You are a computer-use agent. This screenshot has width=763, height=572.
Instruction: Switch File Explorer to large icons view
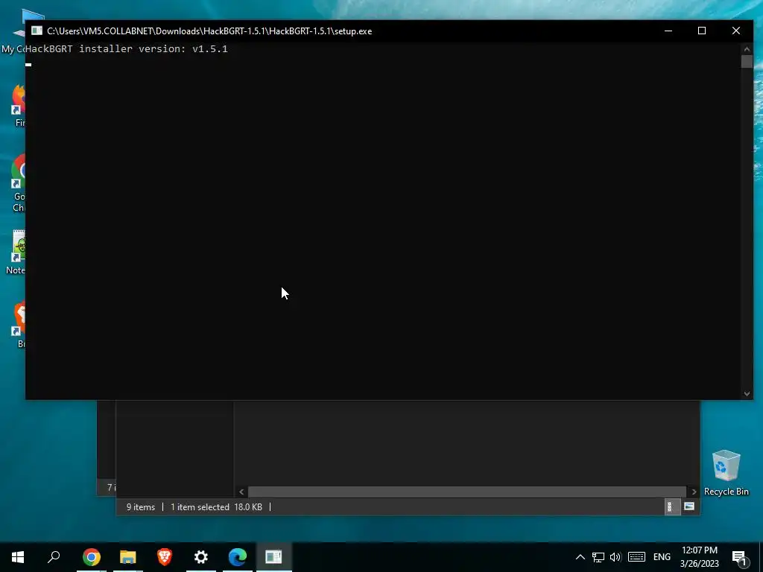[x=689, y=506]
